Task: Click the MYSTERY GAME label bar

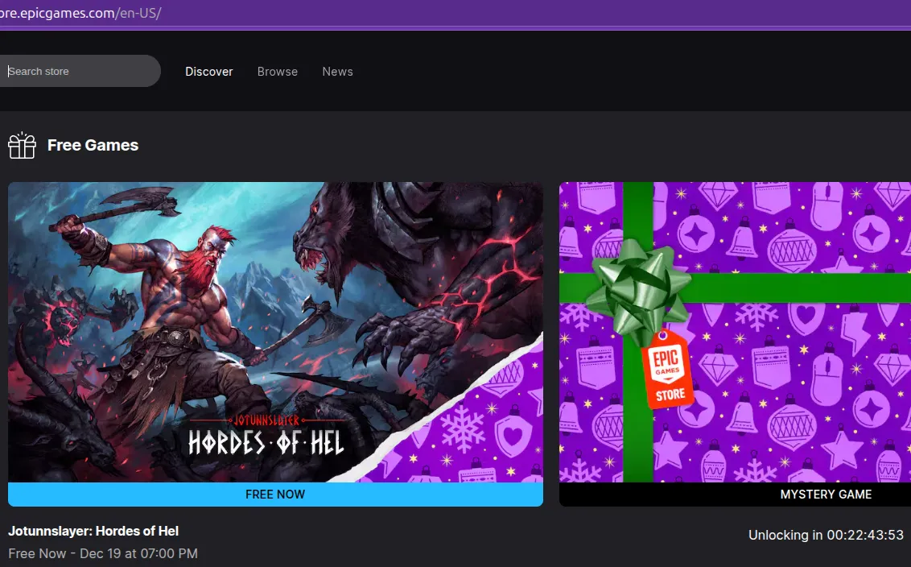Action: [735, 495]
